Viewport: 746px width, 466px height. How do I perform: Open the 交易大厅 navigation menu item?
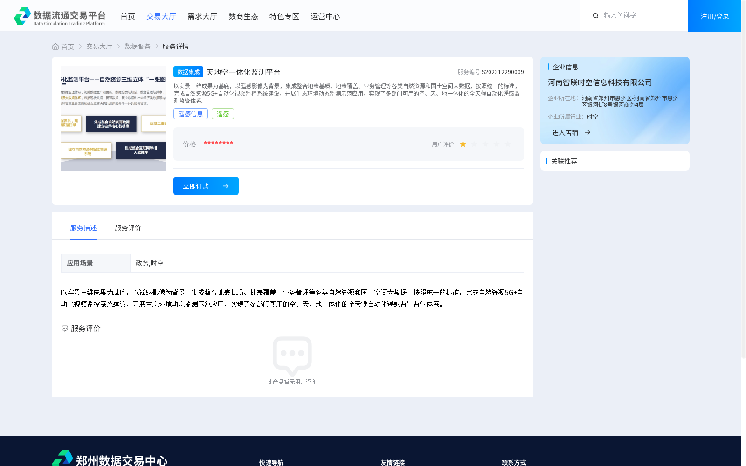pos(161,16)
